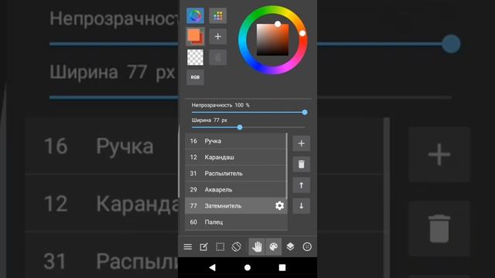
Task: Move selected brush down with arrow
Action: tap(301, 206)
